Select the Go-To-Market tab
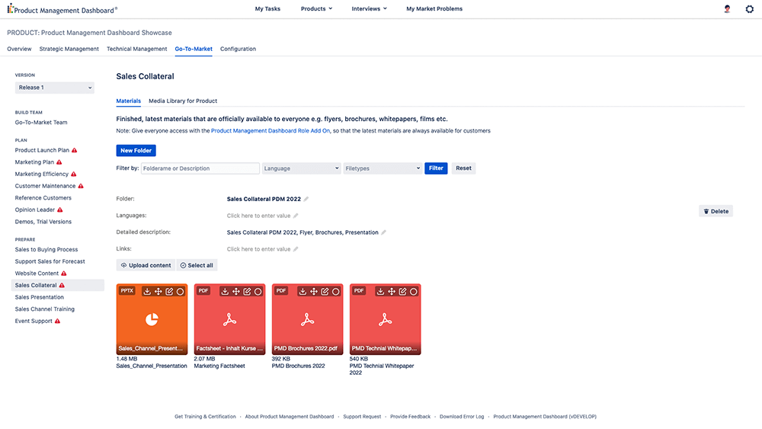The image size is (762, 429). [194, 49]
